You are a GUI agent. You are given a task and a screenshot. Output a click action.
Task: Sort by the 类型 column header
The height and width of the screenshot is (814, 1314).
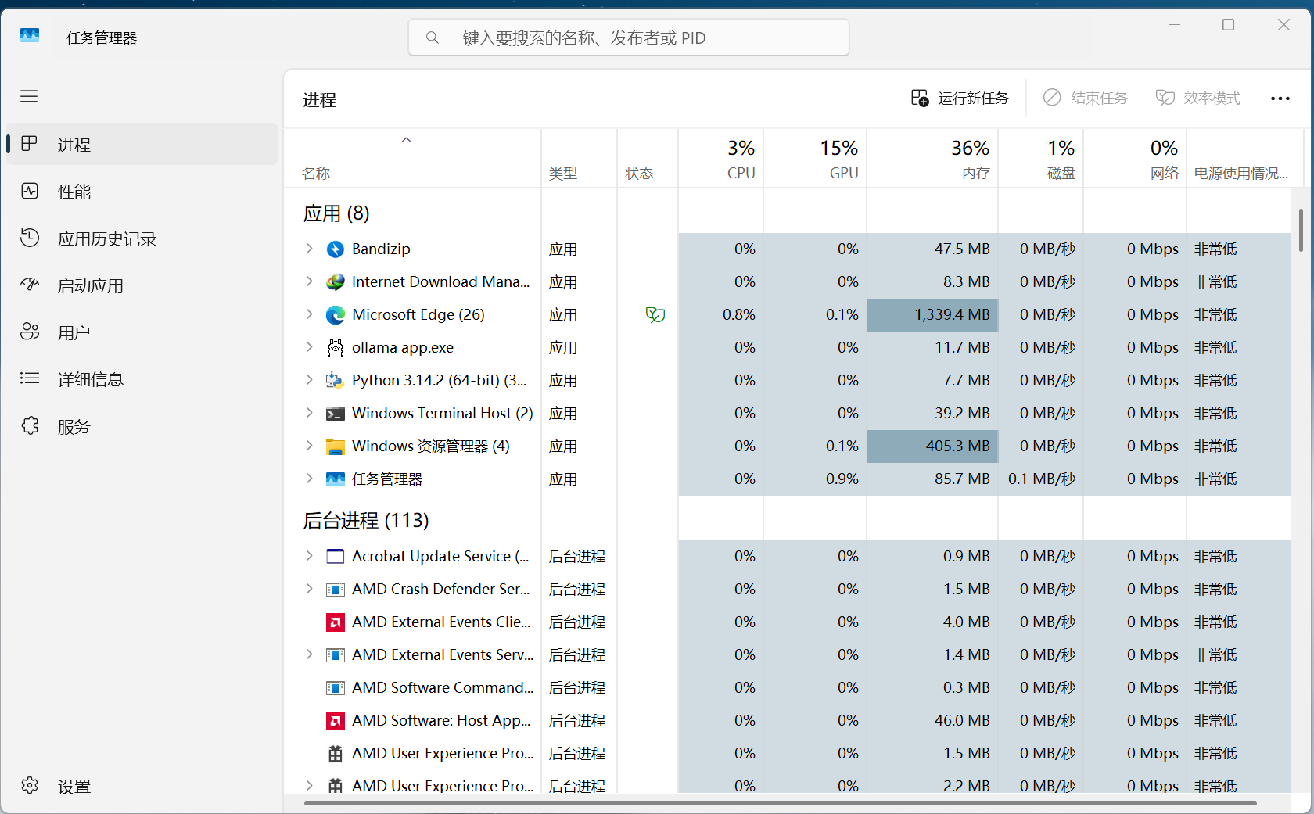coord(579,159)
